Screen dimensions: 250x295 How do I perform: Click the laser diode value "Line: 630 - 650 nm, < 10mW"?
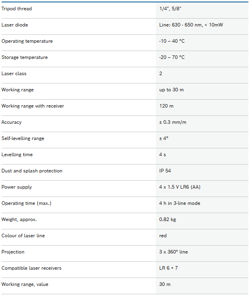(x=191, y=25)
